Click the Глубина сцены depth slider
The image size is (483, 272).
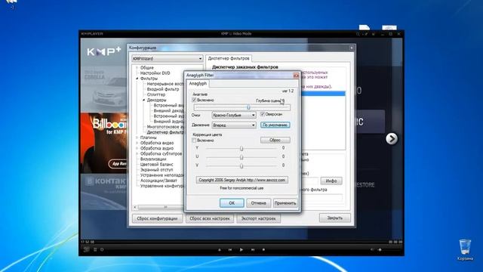pyautogui.click(x=241, y=107)
